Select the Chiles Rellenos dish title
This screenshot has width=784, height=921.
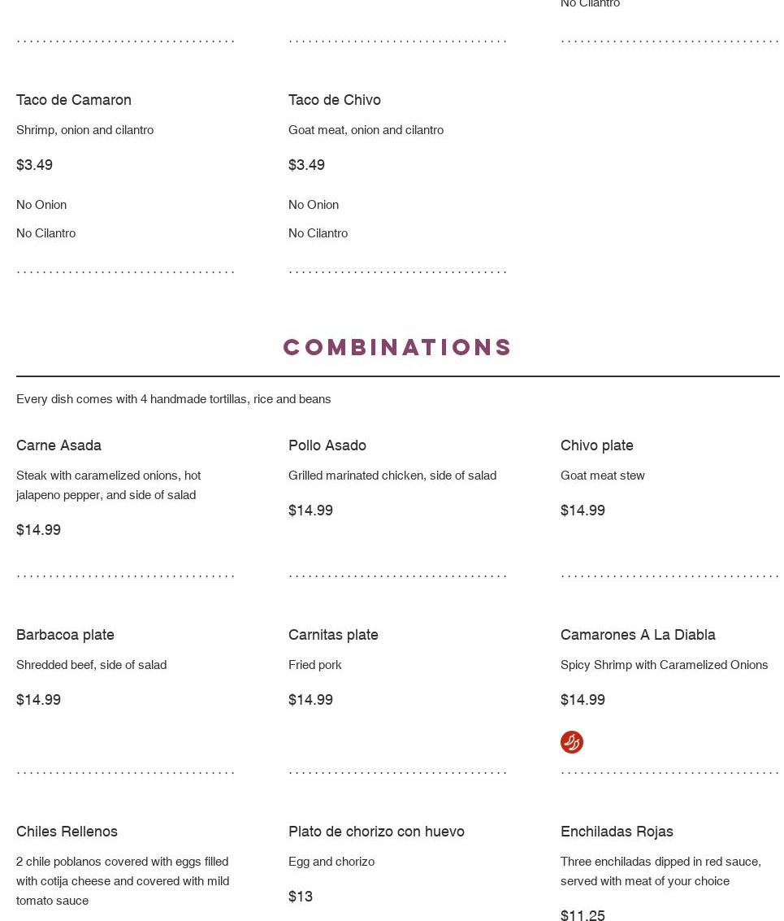coord(67,832)
